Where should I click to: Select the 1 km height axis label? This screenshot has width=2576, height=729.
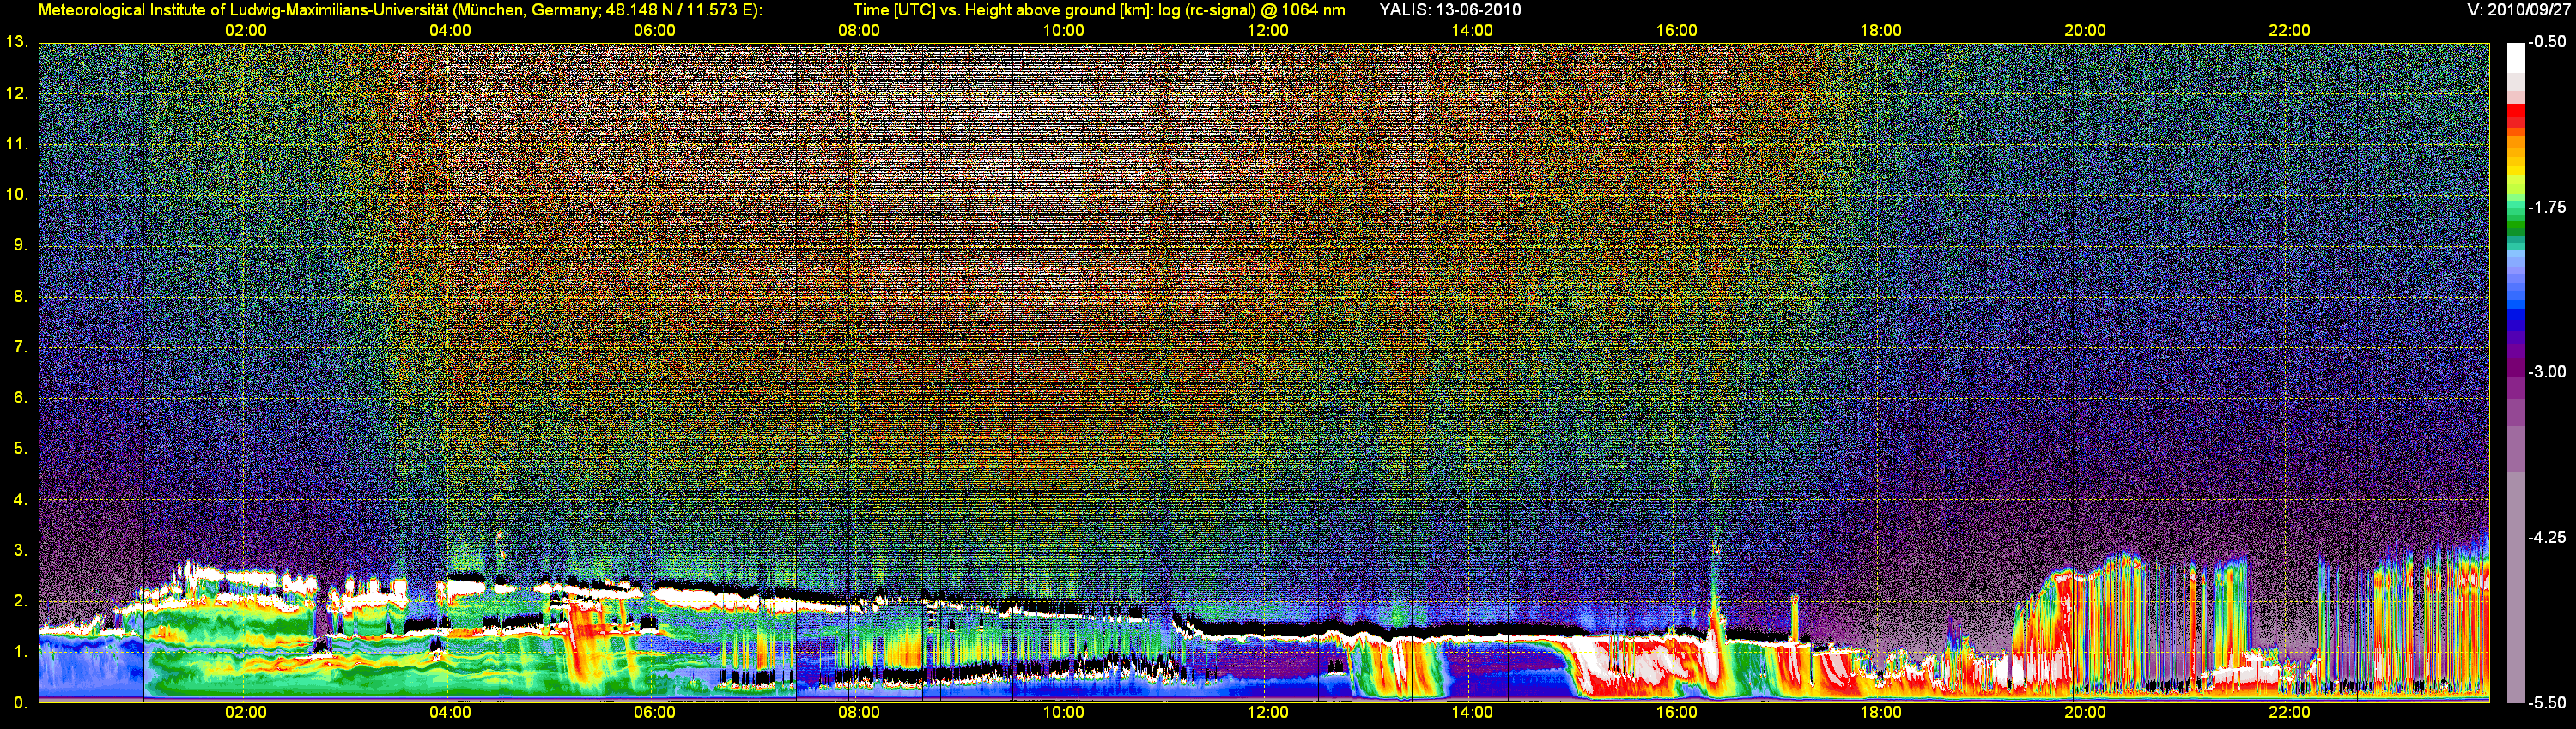[x=20, y=651]
